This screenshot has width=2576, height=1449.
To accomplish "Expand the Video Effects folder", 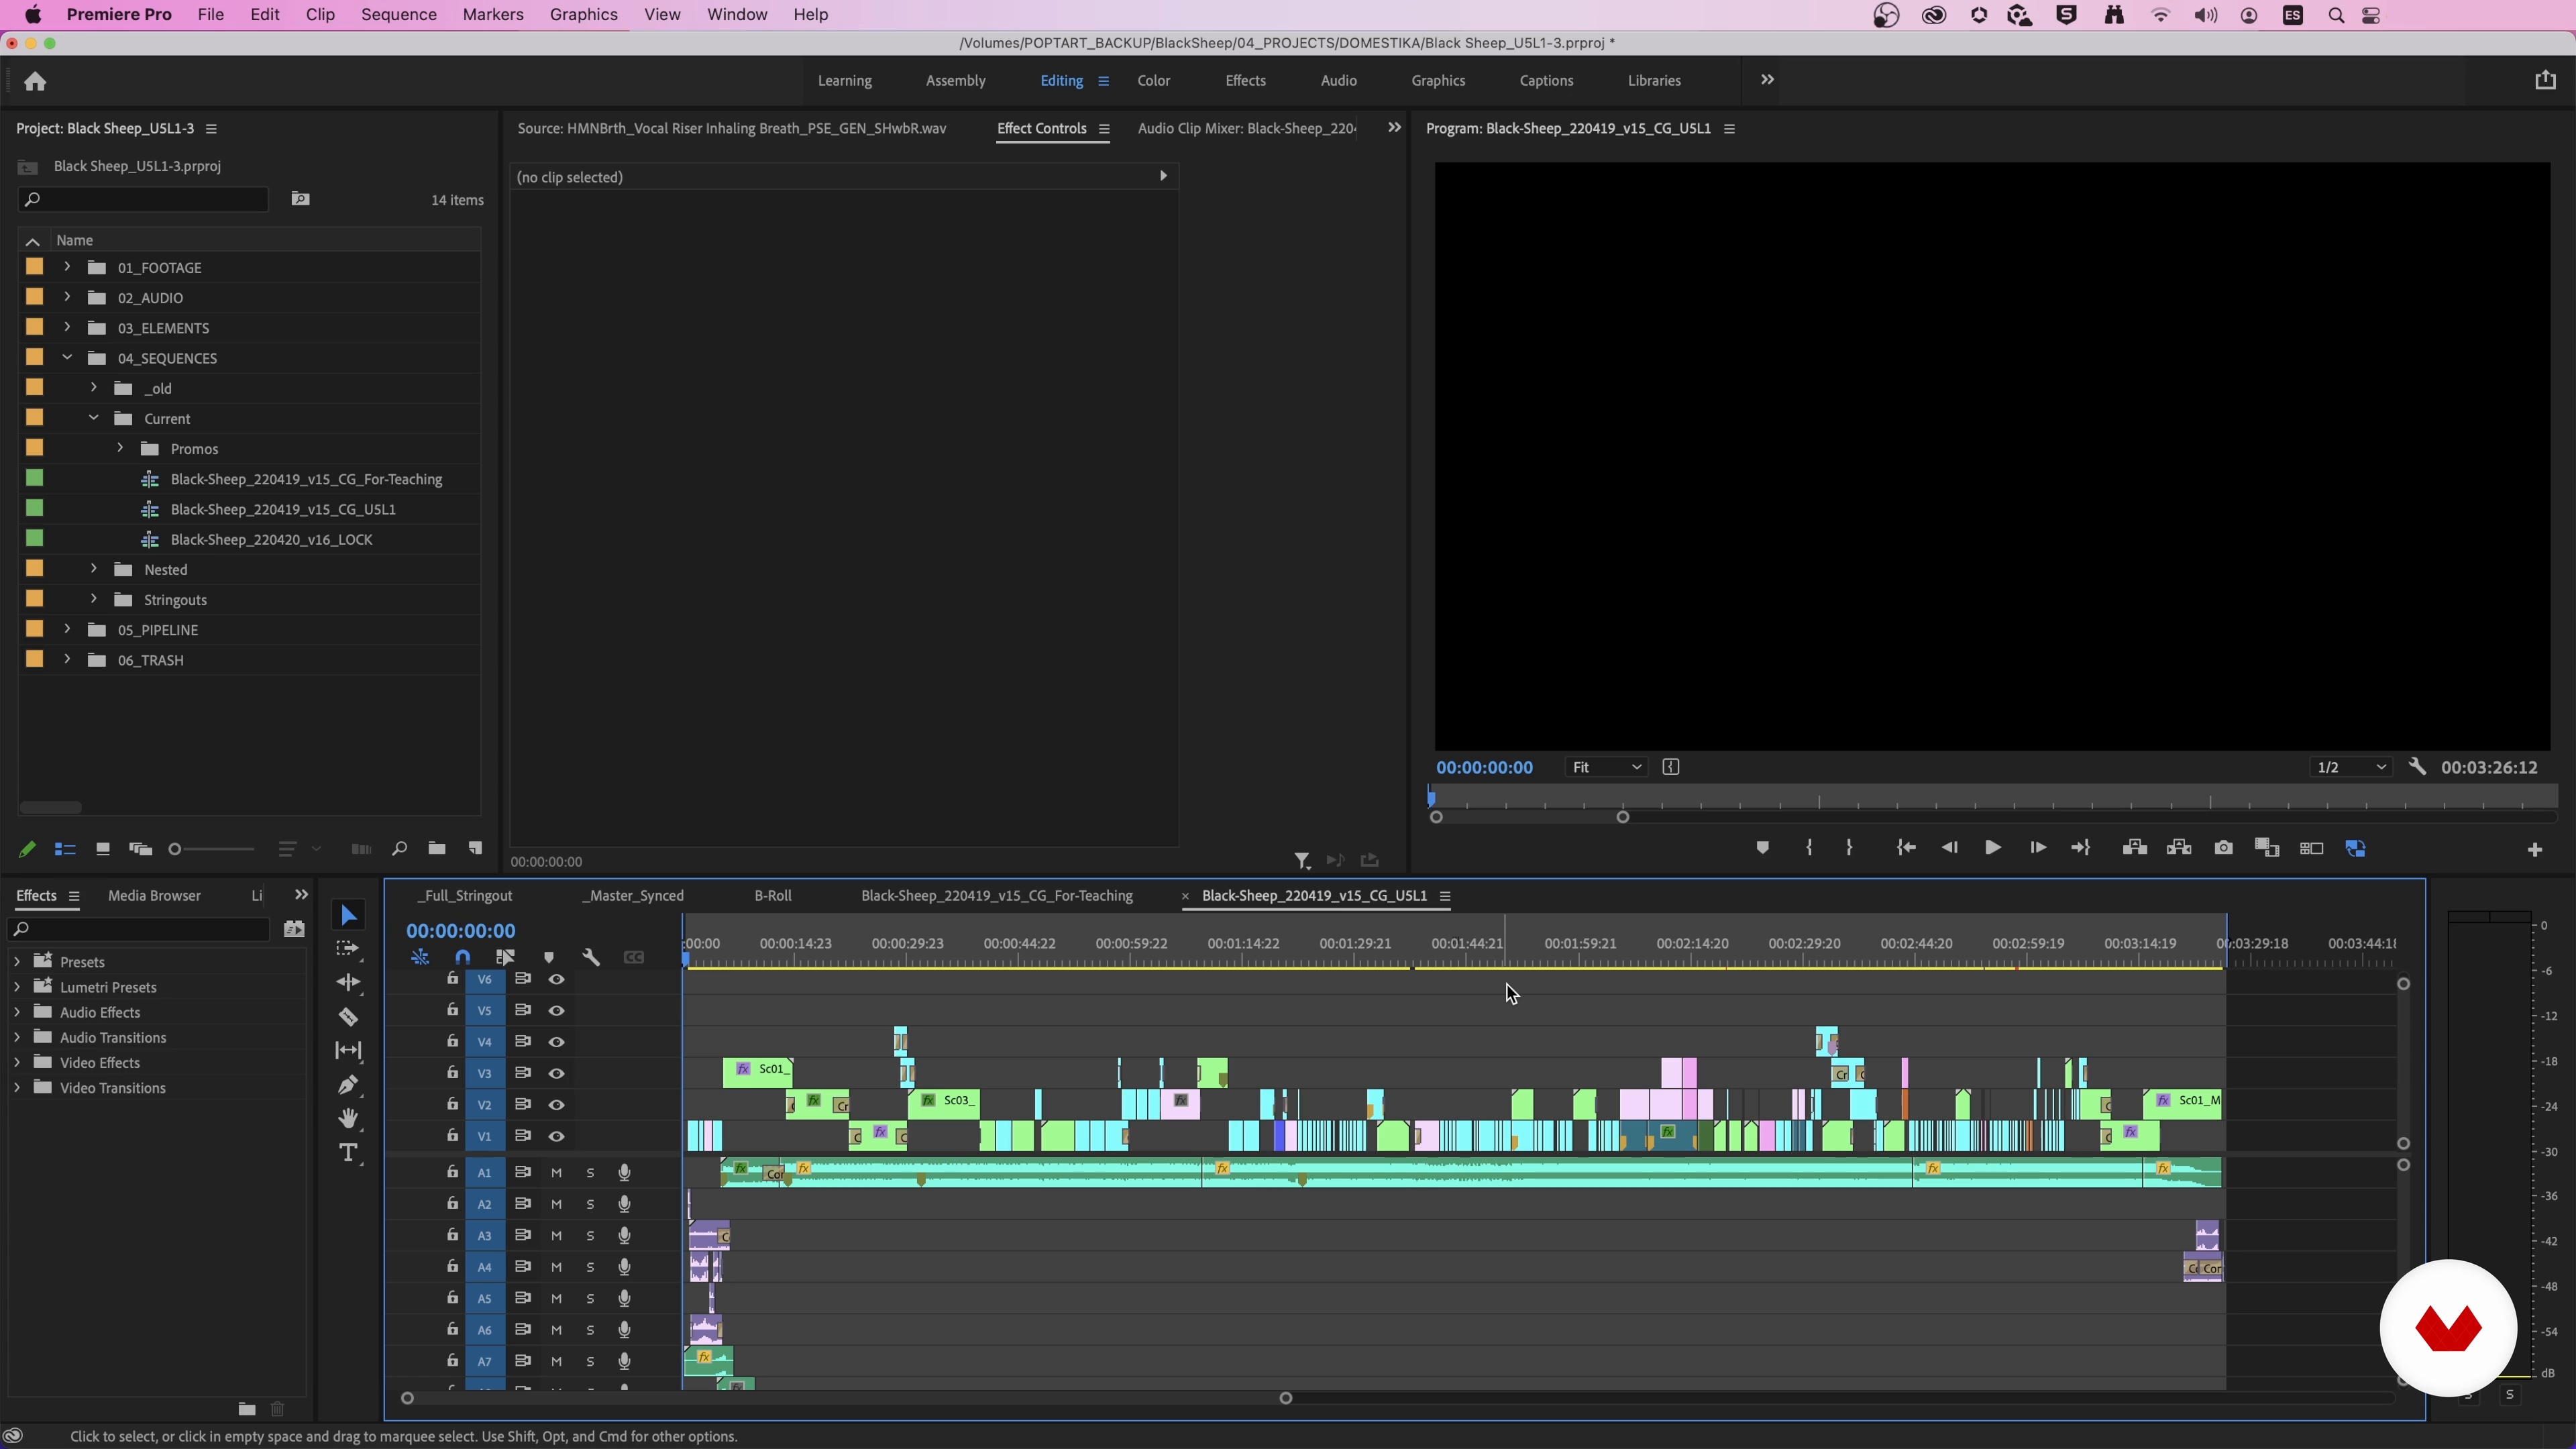I will tap(17, 1062).
